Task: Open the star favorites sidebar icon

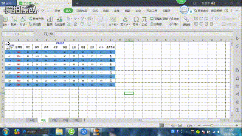Action: pos(237,78)
